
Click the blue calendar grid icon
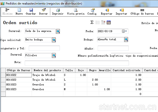[109, 22]
